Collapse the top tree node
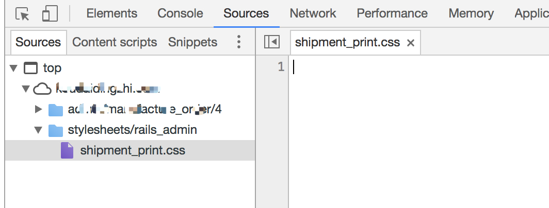549x208 pixels. 13,68
